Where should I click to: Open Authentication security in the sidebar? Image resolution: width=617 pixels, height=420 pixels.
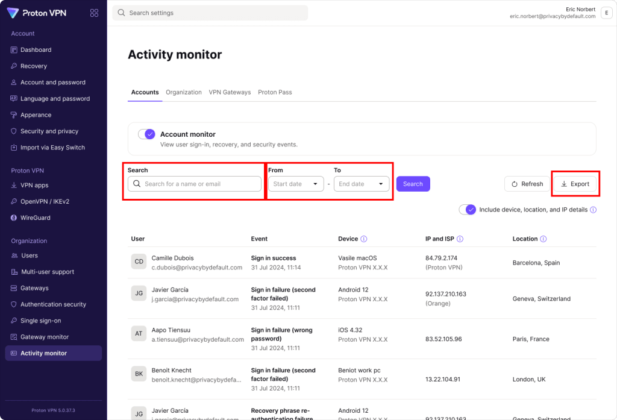54,304
